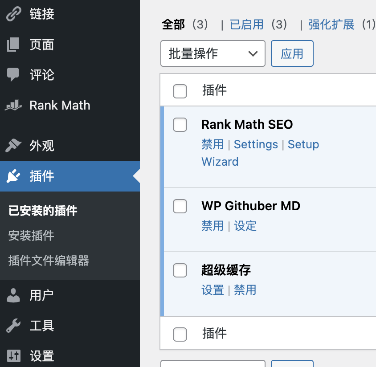Click the paintbrush icon for 外观
This screenshot has width=376, height=367.
coord(13,146)
